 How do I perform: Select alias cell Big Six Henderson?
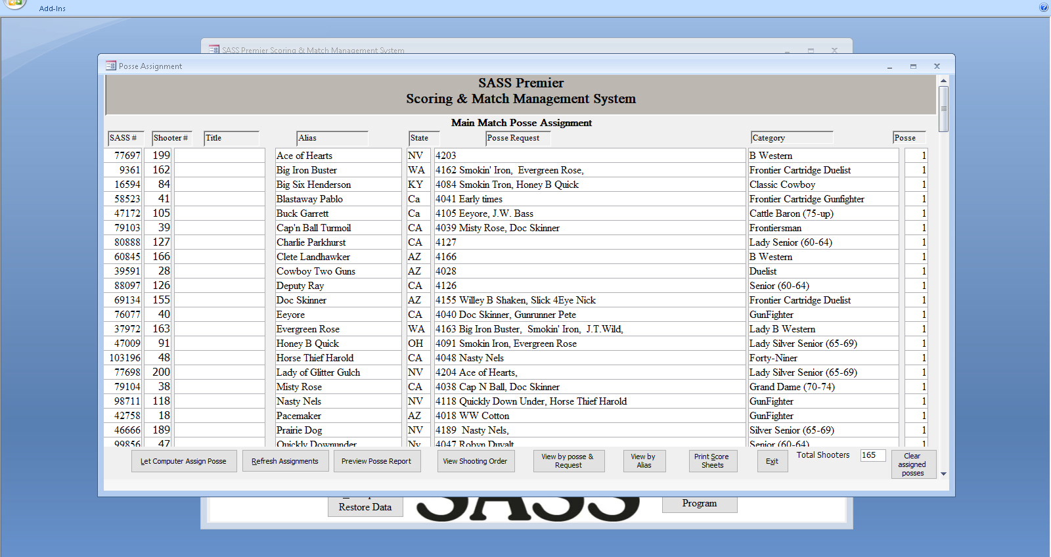pos(338,185)
